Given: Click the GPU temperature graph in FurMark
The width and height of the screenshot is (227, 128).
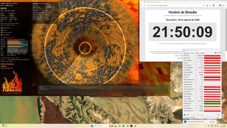Looking at the screenshot, I should coord(104,90).
